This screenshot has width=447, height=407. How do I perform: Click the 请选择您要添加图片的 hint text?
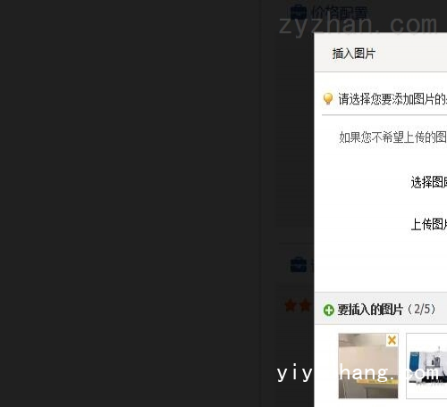pyautogui.click(x=392, y=99)
